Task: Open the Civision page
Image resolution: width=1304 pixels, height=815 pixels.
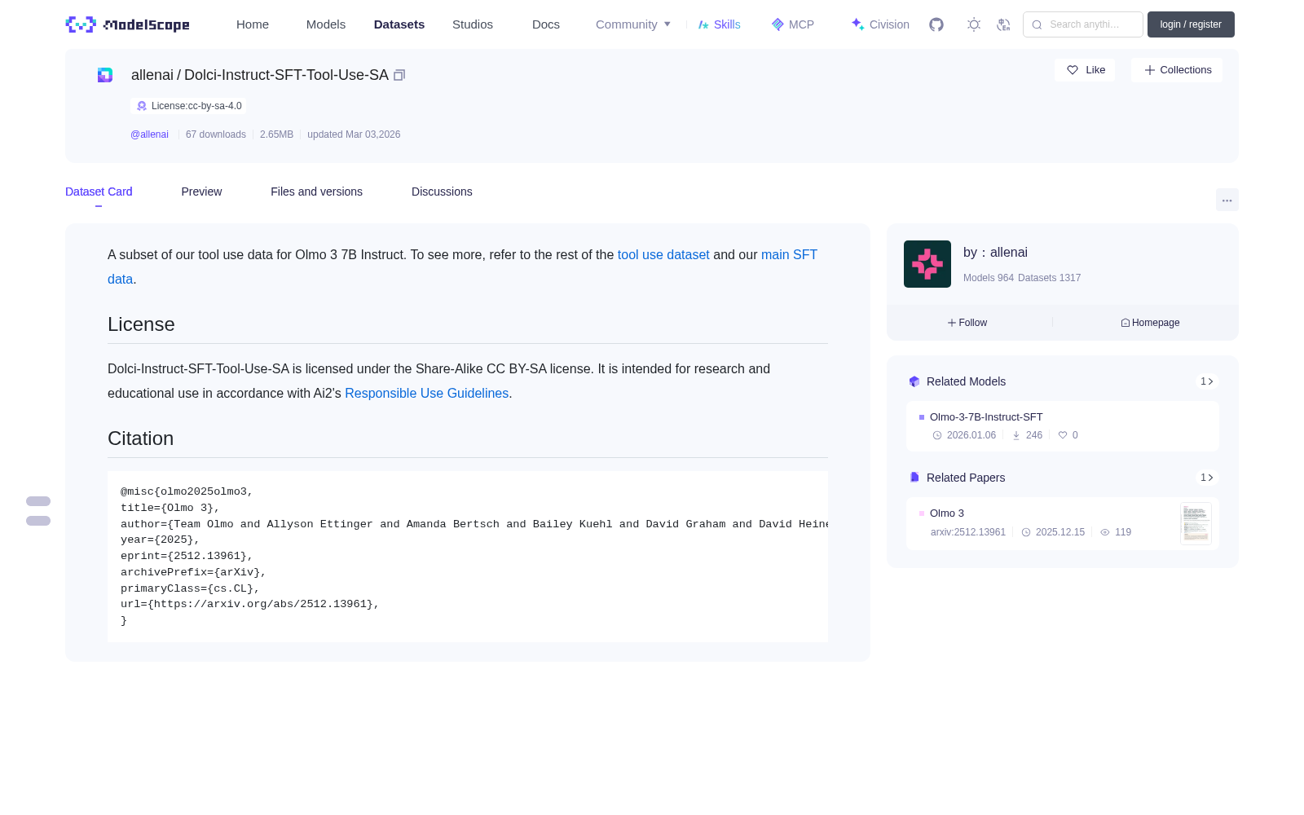Action: pyautogui.click(x=880, y=24)
